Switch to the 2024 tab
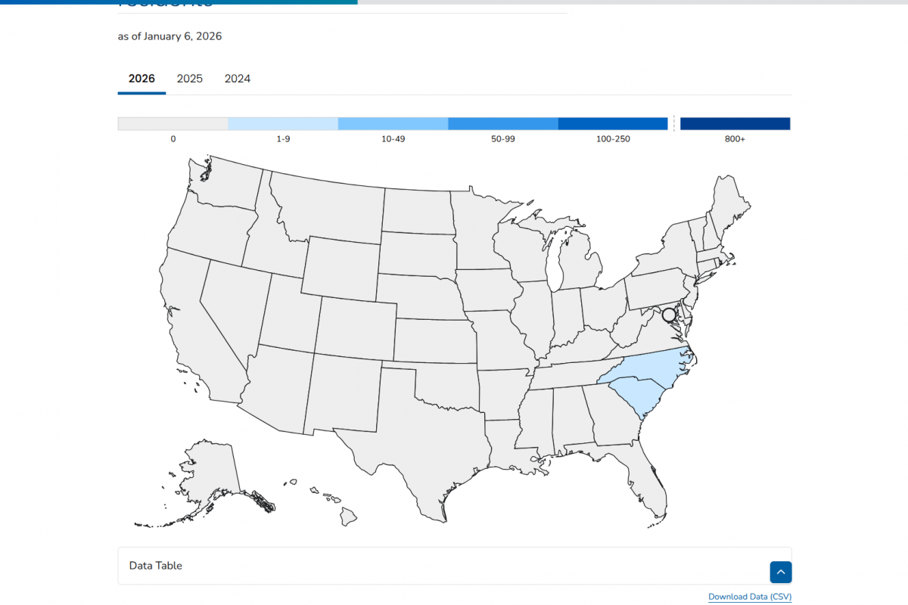Screen dimensions: 908x605 pos(238,79)
